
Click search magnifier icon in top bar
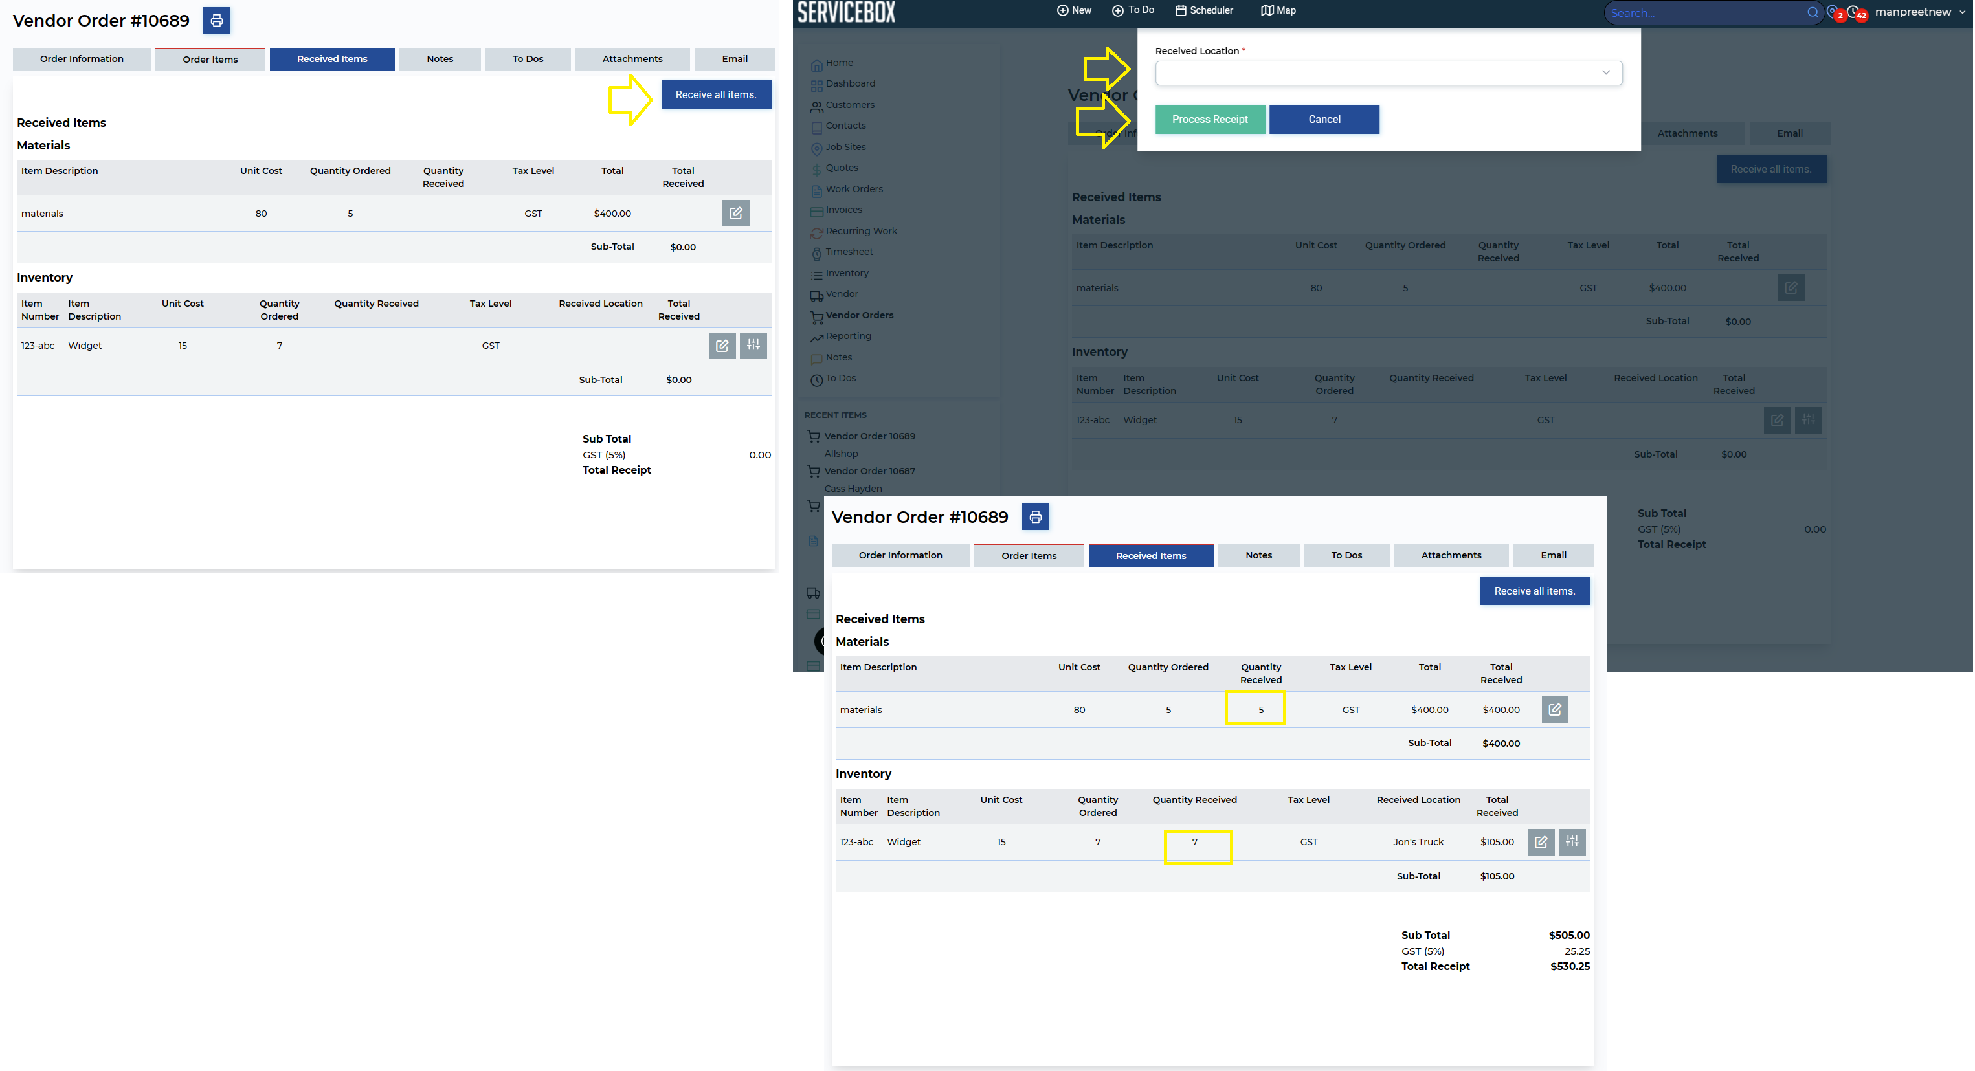pyautogui.click(x=1812, y=12)
